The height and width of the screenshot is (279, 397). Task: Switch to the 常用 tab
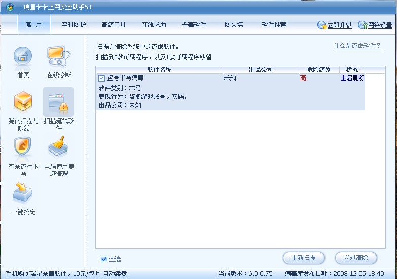[x=34, y=24]
